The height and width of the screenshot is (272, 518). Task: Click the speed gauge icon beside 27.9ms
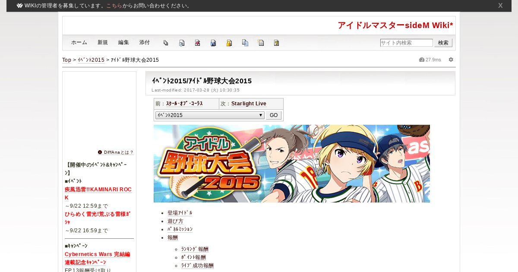tap(422, 60)
